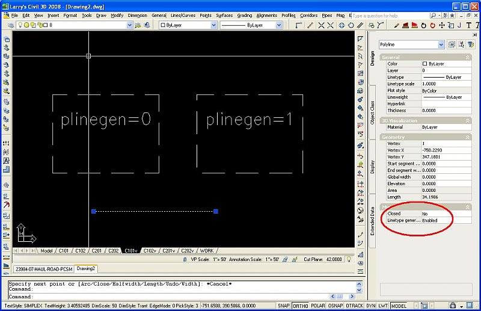The height and width of the screenshot is (311, 481).
Task: Toggle ORTHO mode off
Action: 300,306
